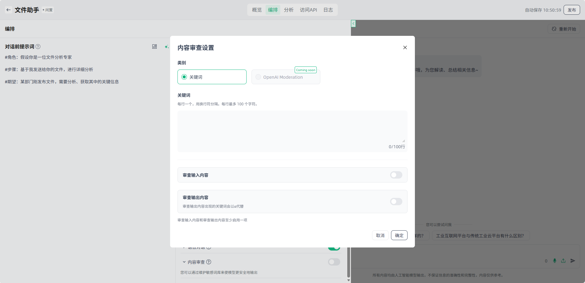Open the prompt template icon
This screenshot has height=283, width=585.
155,47
